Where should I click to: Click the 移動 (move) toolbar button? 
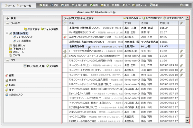(154, 5)
